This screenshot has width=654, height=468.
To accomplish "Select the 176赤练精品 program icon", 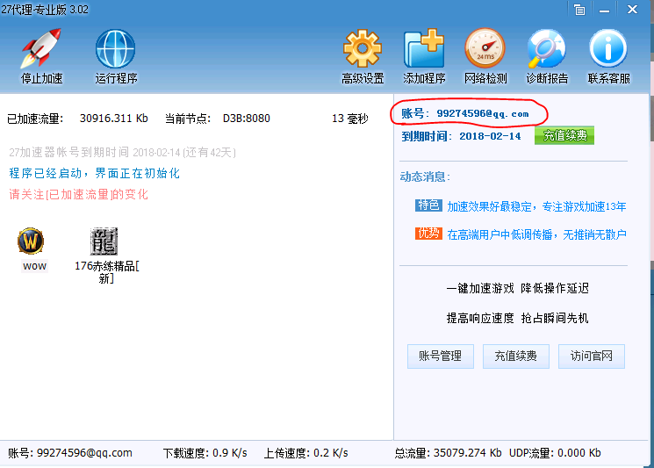I will (x=104, y=241).
